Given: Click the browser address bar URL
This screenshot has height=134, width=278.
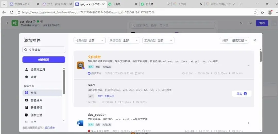Looking at the screenshot, I should tap(88, 12).
